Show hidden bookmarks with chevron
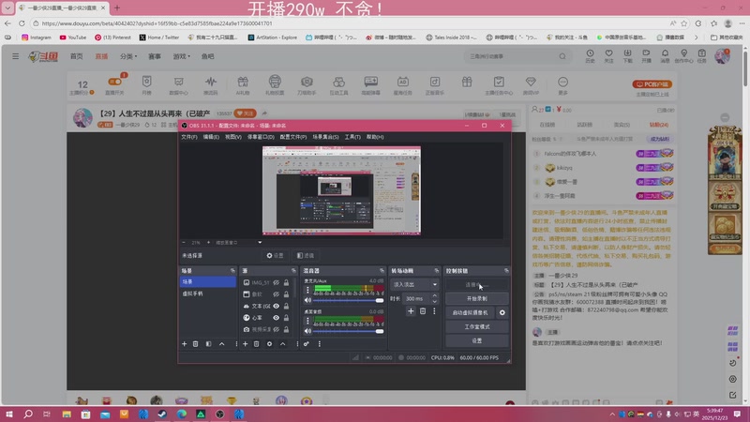 [696, 38]
